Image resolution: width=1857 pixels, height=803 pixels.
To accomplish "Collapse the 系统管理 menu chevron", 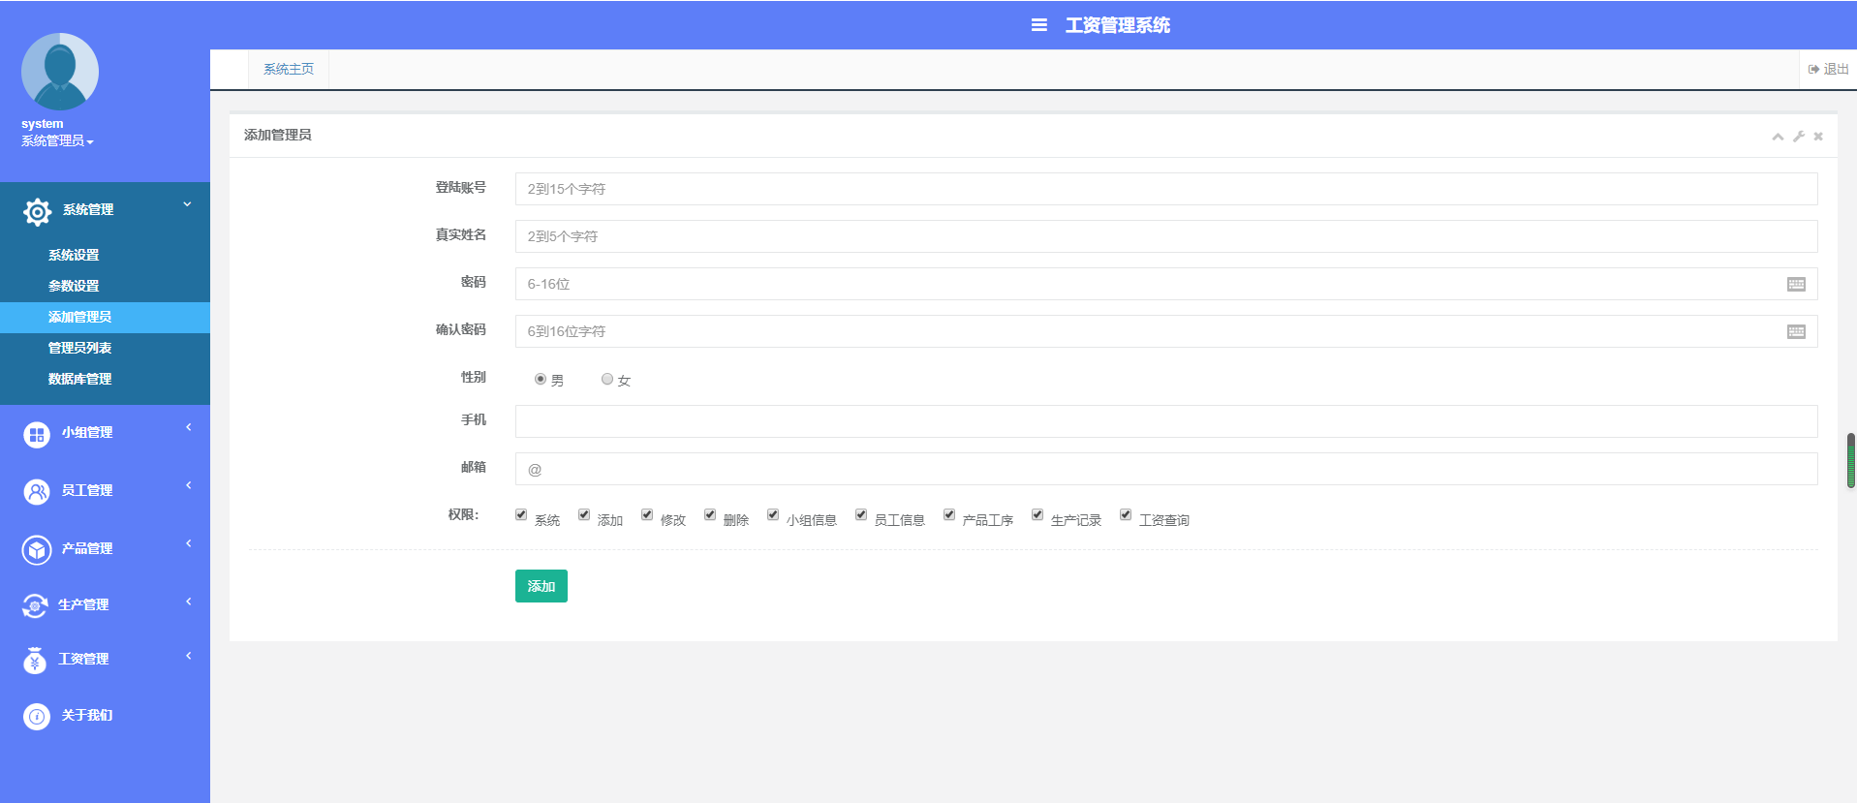I will [187, 204].
